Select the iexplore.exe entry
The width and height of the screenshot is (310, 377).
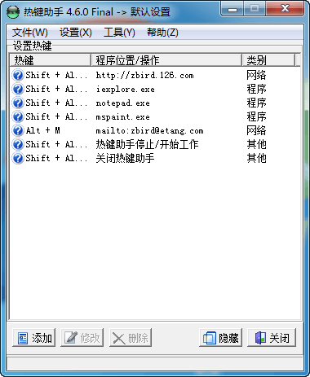pyautogui.click(x=125, y=89)
